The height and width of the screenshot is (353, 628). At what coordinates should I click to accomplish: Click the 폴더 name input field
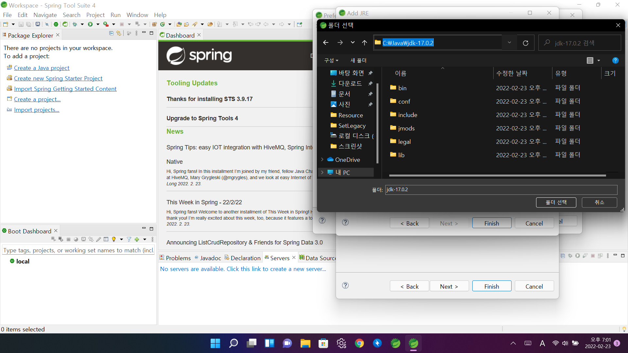[501, 190]
